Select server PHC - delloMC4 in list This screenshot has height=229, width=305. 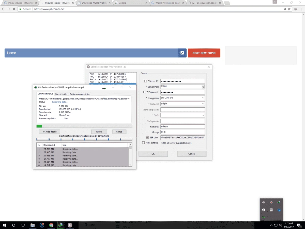[113, 77]
